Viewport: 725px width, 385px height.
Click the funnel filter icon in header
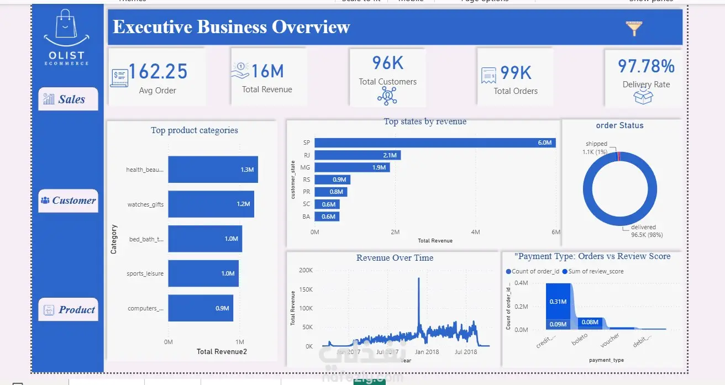click(x=634, y=28)
